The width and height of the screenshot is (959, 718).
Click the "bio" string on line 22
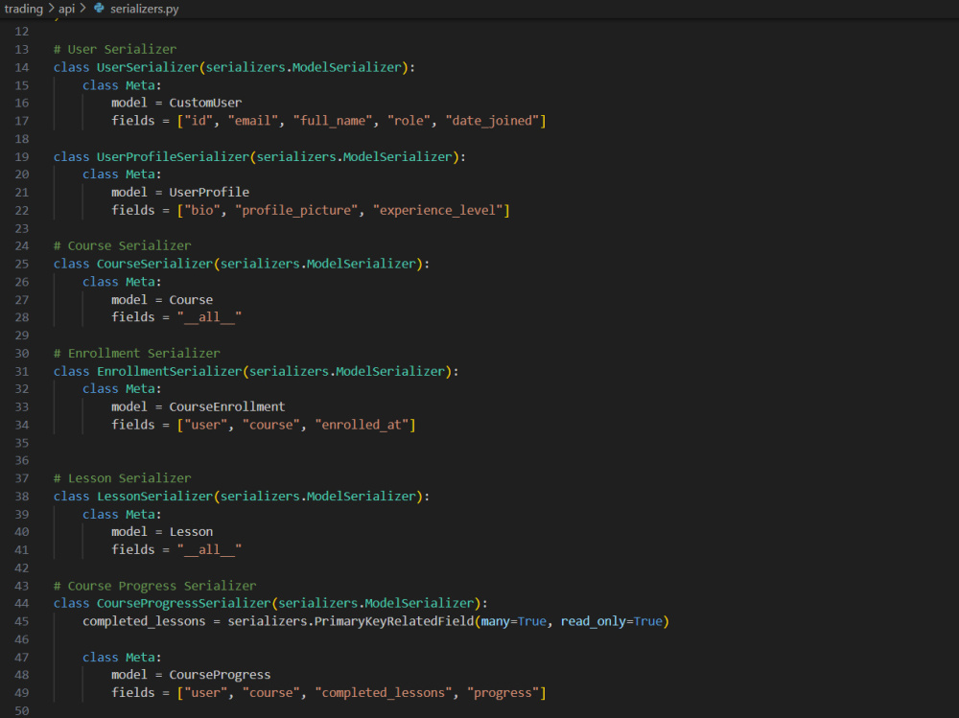click(x=201, y=210)
